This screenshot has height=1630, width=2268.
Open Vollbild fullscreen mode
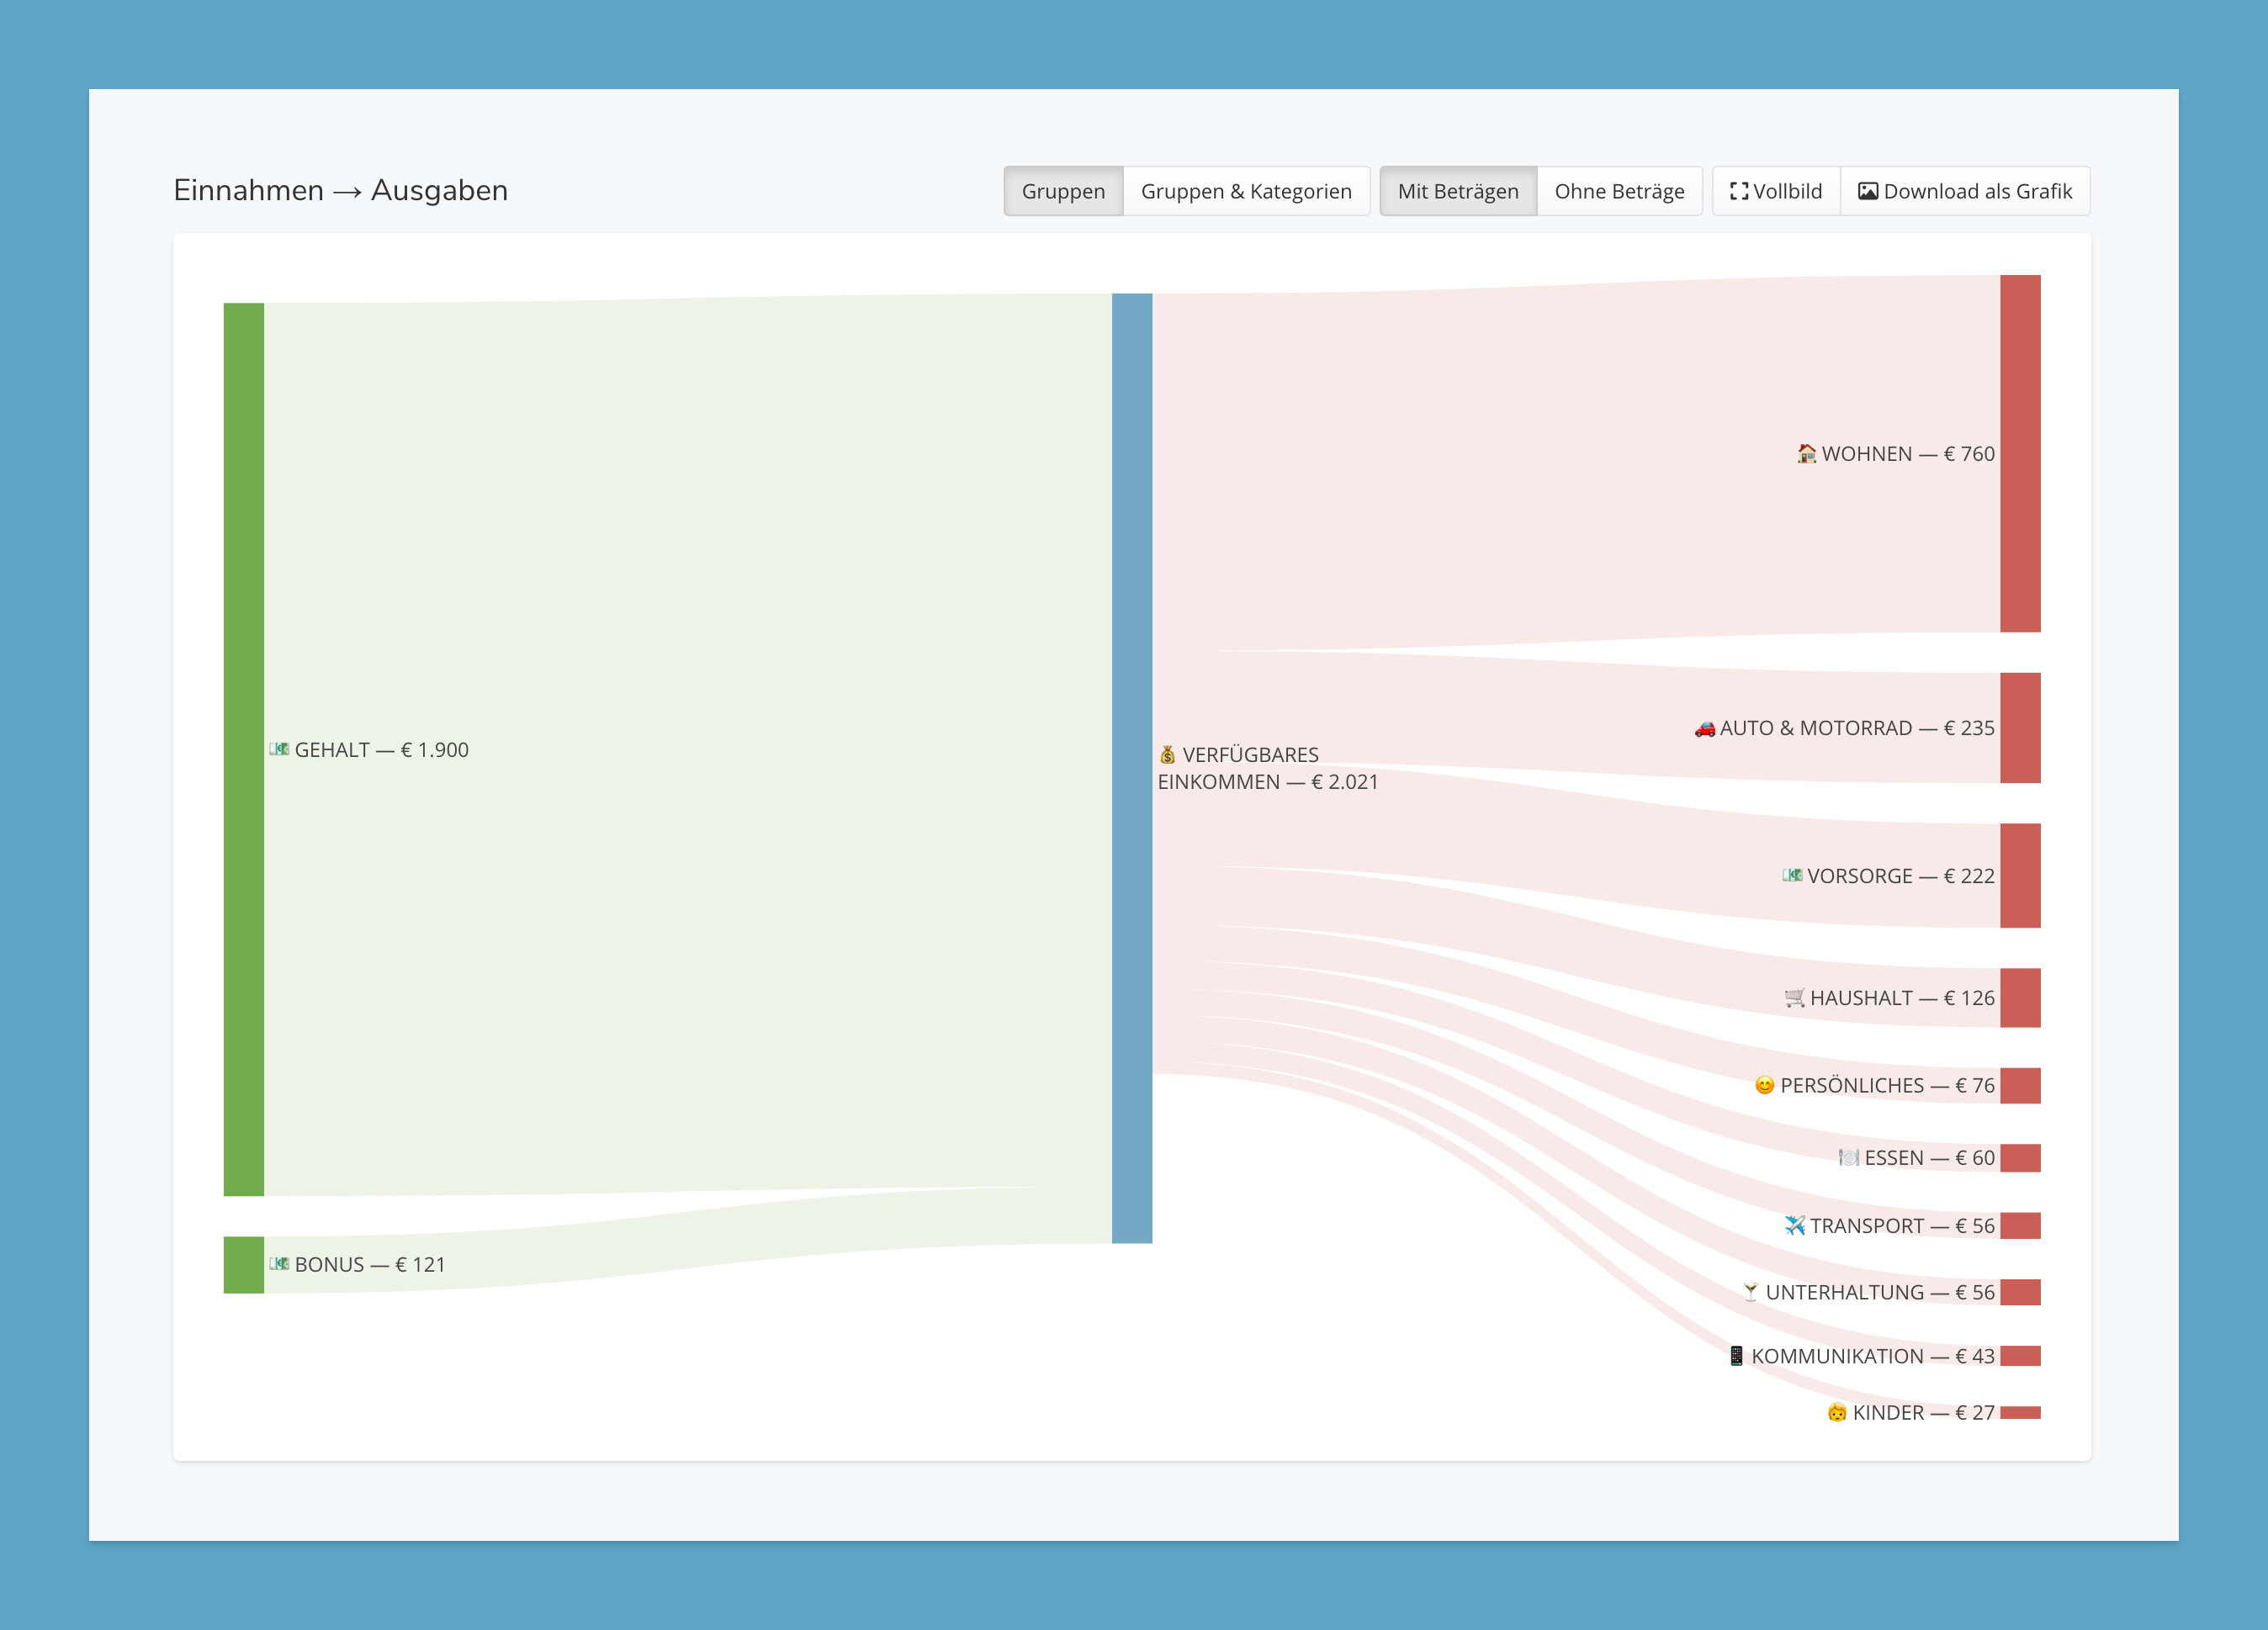tap(1775, 191)
